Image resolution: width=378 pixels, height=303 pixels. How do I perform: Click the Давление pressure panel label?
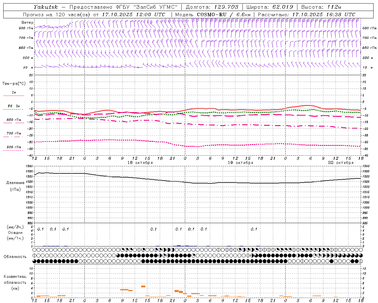click(15, 183)
